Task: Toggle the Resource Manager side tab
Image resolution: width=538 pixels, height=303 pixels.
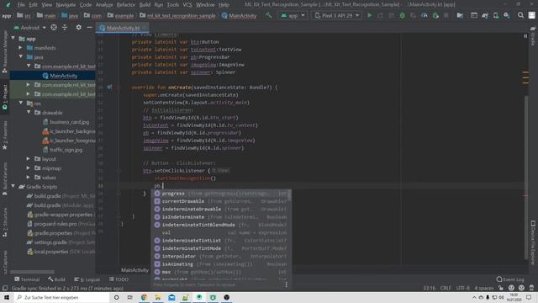Action: pyautogui.click(x=5, y=51)
